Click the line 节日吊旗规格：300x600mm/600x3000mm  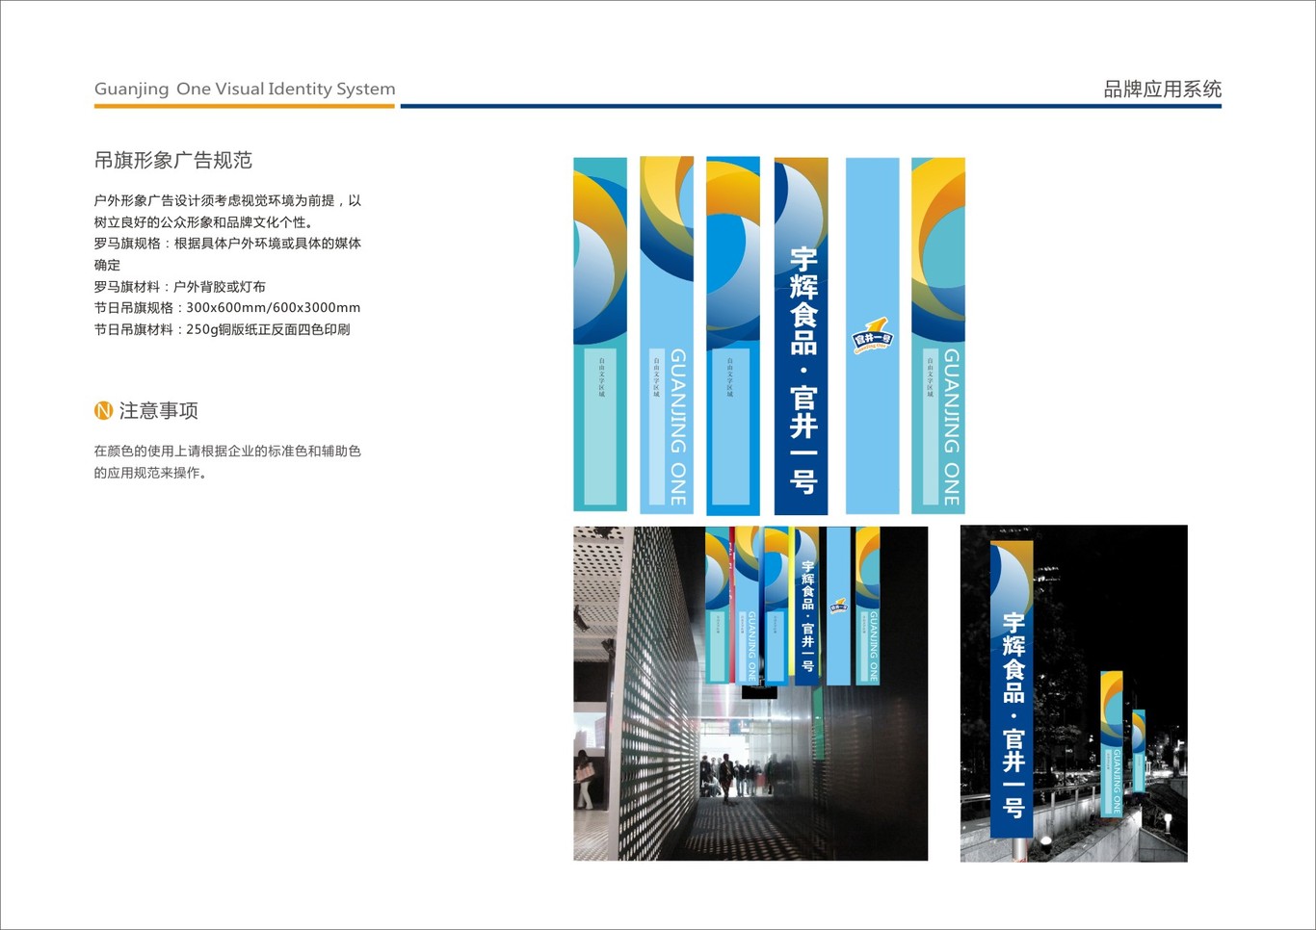click(227, 308)
